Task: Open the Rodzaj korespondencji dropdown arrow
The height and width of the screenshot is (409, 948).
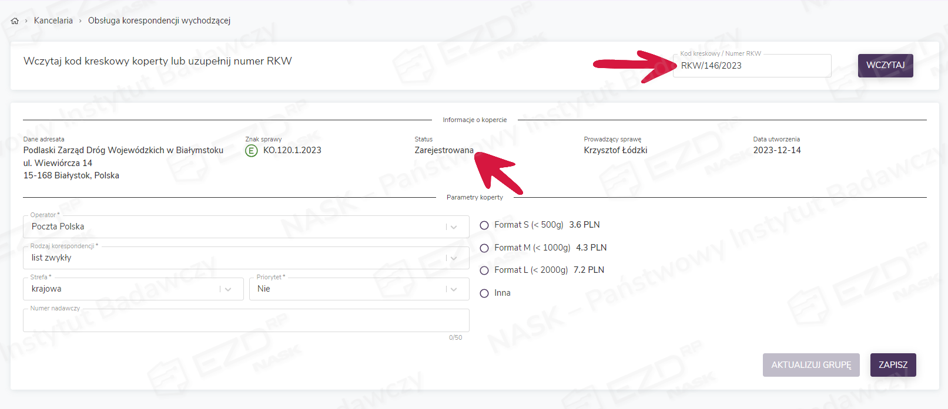Action: 454,258
